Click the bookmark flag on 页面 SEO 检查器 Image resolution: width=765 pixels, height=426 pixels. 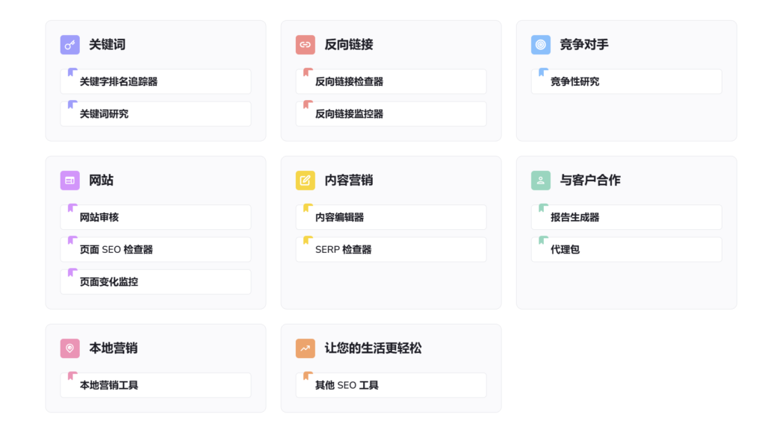72,240
